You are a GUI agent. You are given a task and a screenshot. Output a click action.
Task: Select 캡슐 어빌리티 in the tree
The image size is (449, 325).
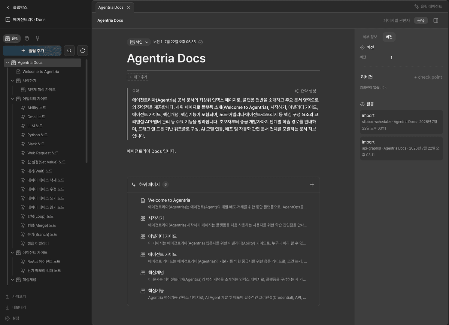[38, 243]
